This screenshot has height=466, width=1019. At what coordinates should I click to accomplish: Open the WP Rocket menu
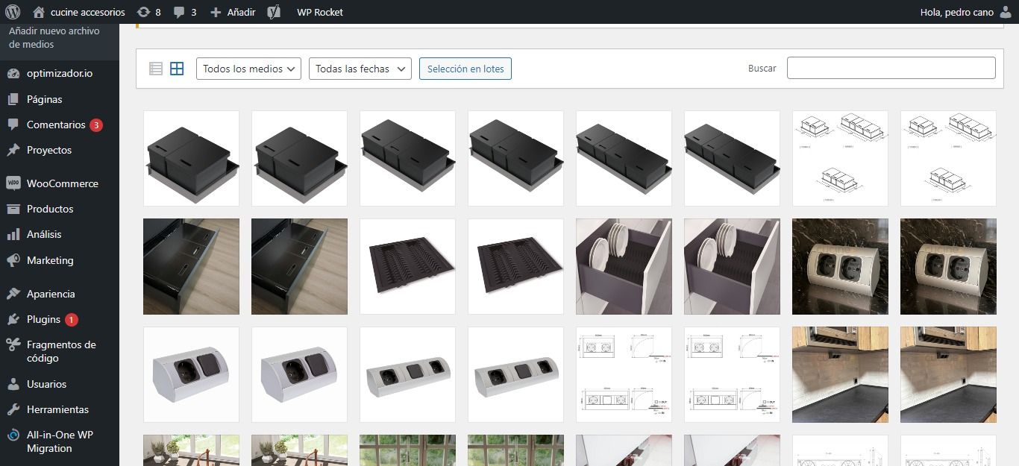[x=320, y=12]
